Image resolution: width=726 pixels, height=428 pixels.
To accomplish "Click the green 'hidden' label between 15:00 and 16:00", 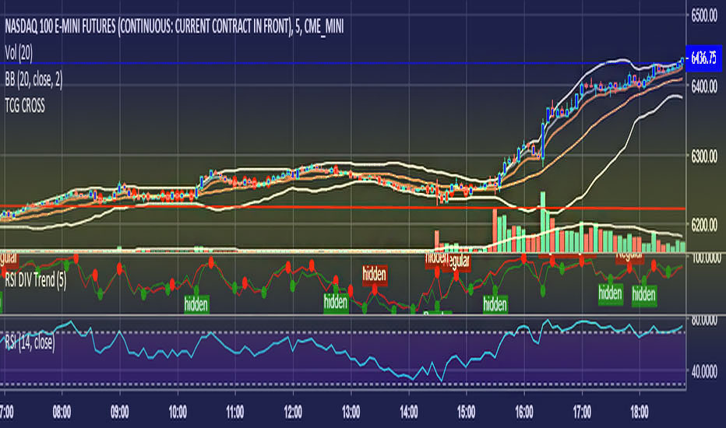I will 495,303.
